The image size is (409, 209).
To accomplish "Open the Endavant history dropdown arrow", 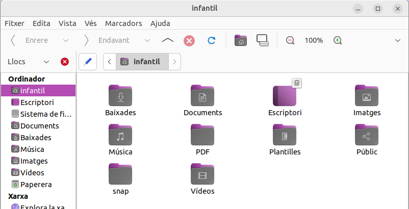I will (147, 40).
